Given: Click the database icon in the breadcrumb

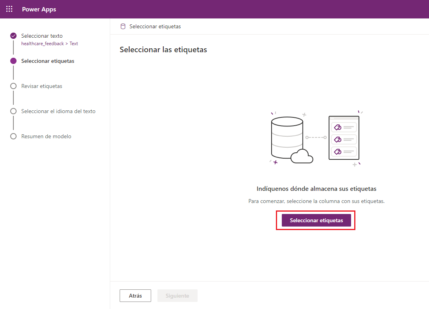Looking at the screenshot, I should coord(122,26).
